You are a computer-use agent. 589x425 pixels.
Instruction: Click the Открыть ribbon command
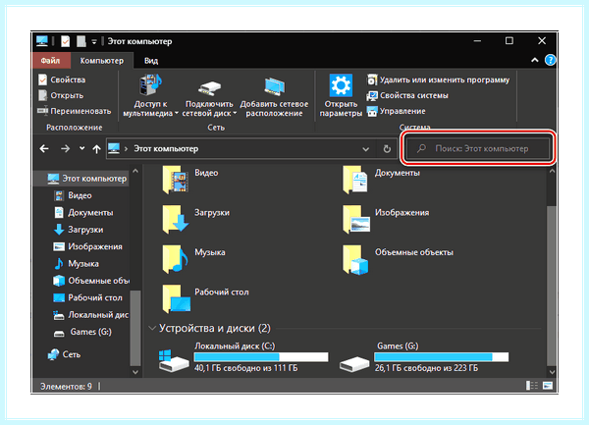[x=61, y=95]
